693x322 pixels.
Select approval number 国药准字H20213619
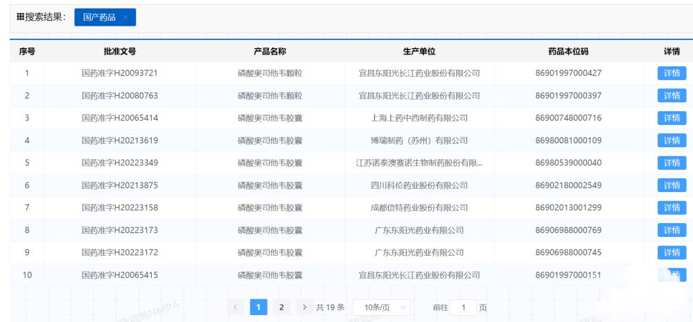tap(120, 140)
